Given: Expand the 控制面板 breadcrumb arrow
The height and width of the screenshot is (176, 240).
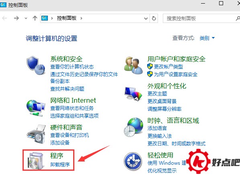Looking at the screenshot, I should [81, 19].
